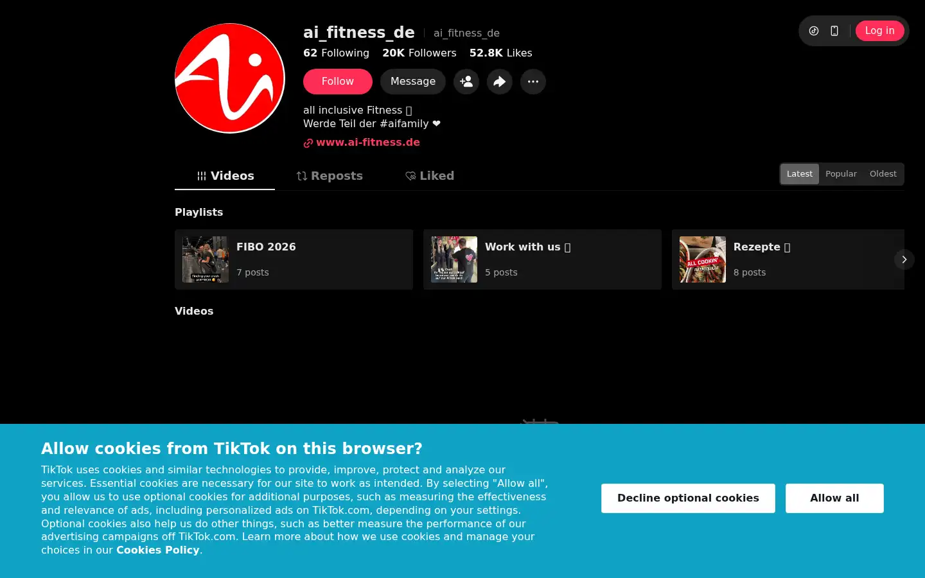Click the 20K Followers count
Viewport: 925px width, 578px height.
(419, 53)
